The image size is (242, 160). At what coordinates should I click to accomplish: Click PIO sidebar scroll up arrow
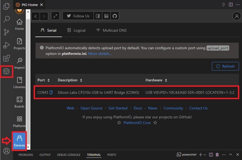28,12
